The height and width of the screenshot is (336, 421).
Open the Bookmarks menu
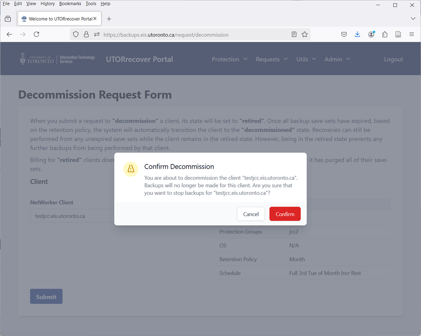coord(70,3)
